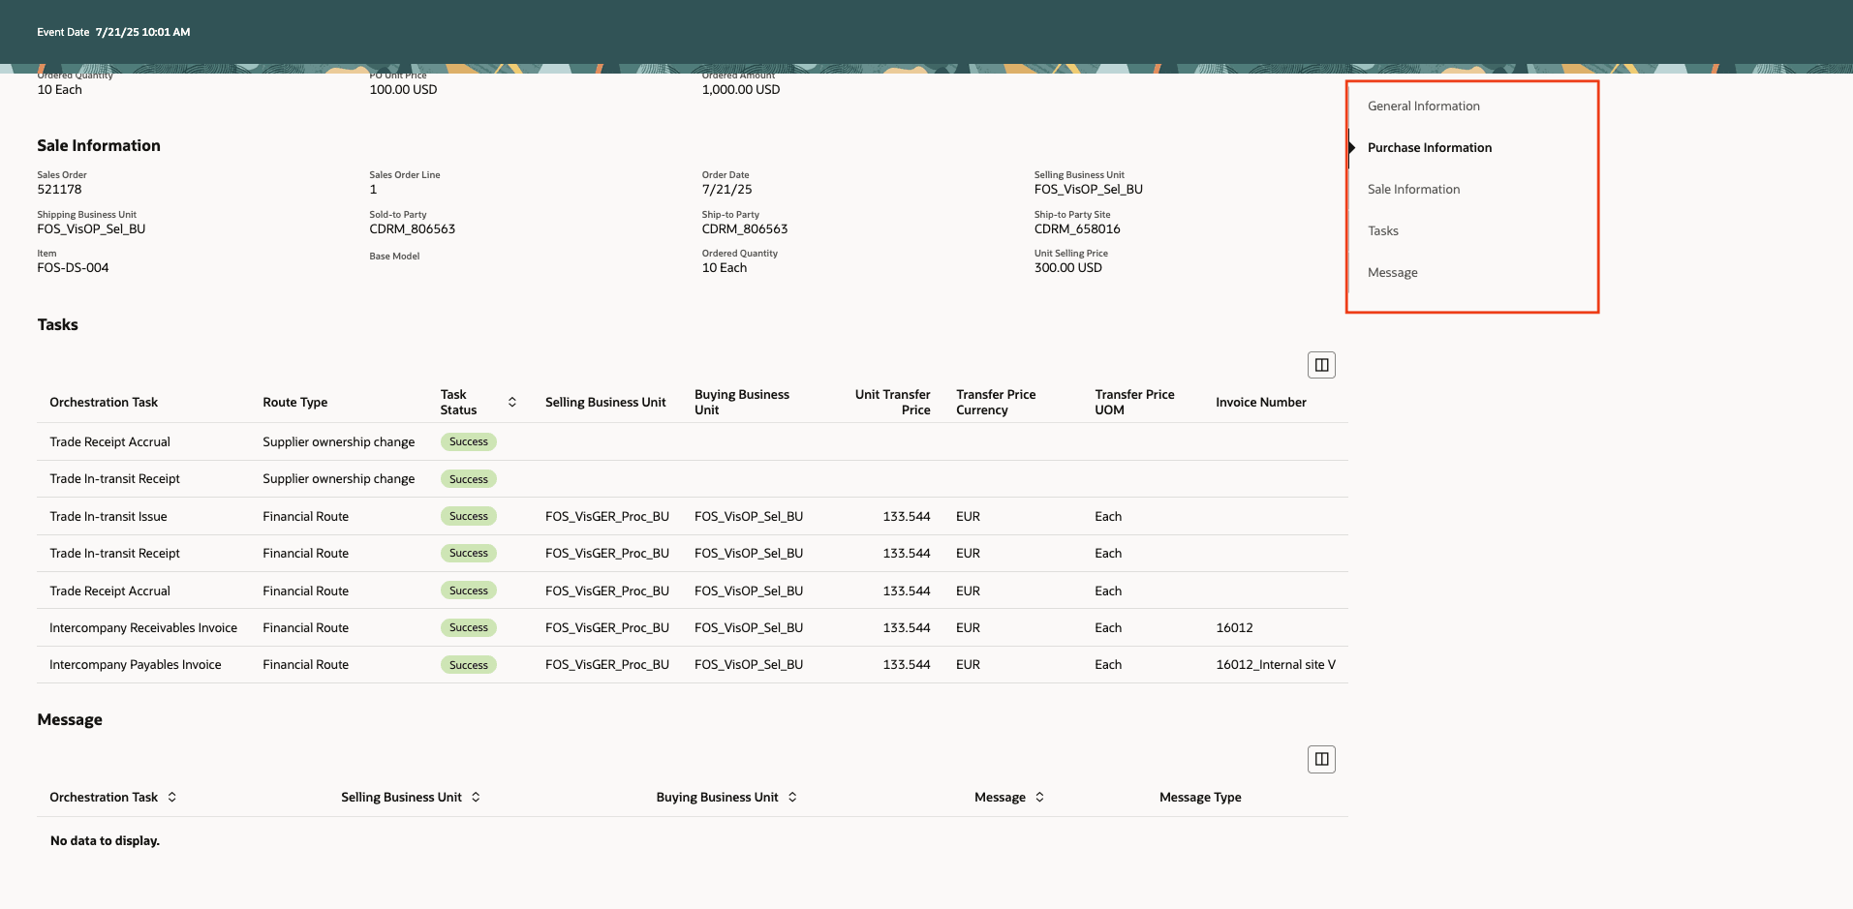Select Trade In-transit Receipt in Financial Route row
1853x909 pixels.
click(114, 554)
